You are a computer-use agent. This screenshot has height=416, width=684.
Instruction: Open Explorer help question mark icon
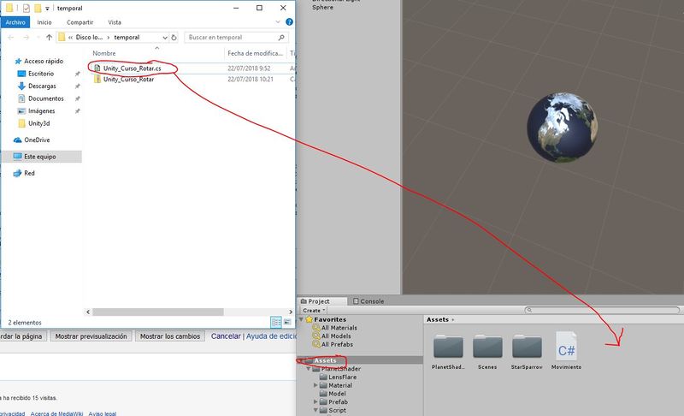pyautogui.click(x=289, y=21)
